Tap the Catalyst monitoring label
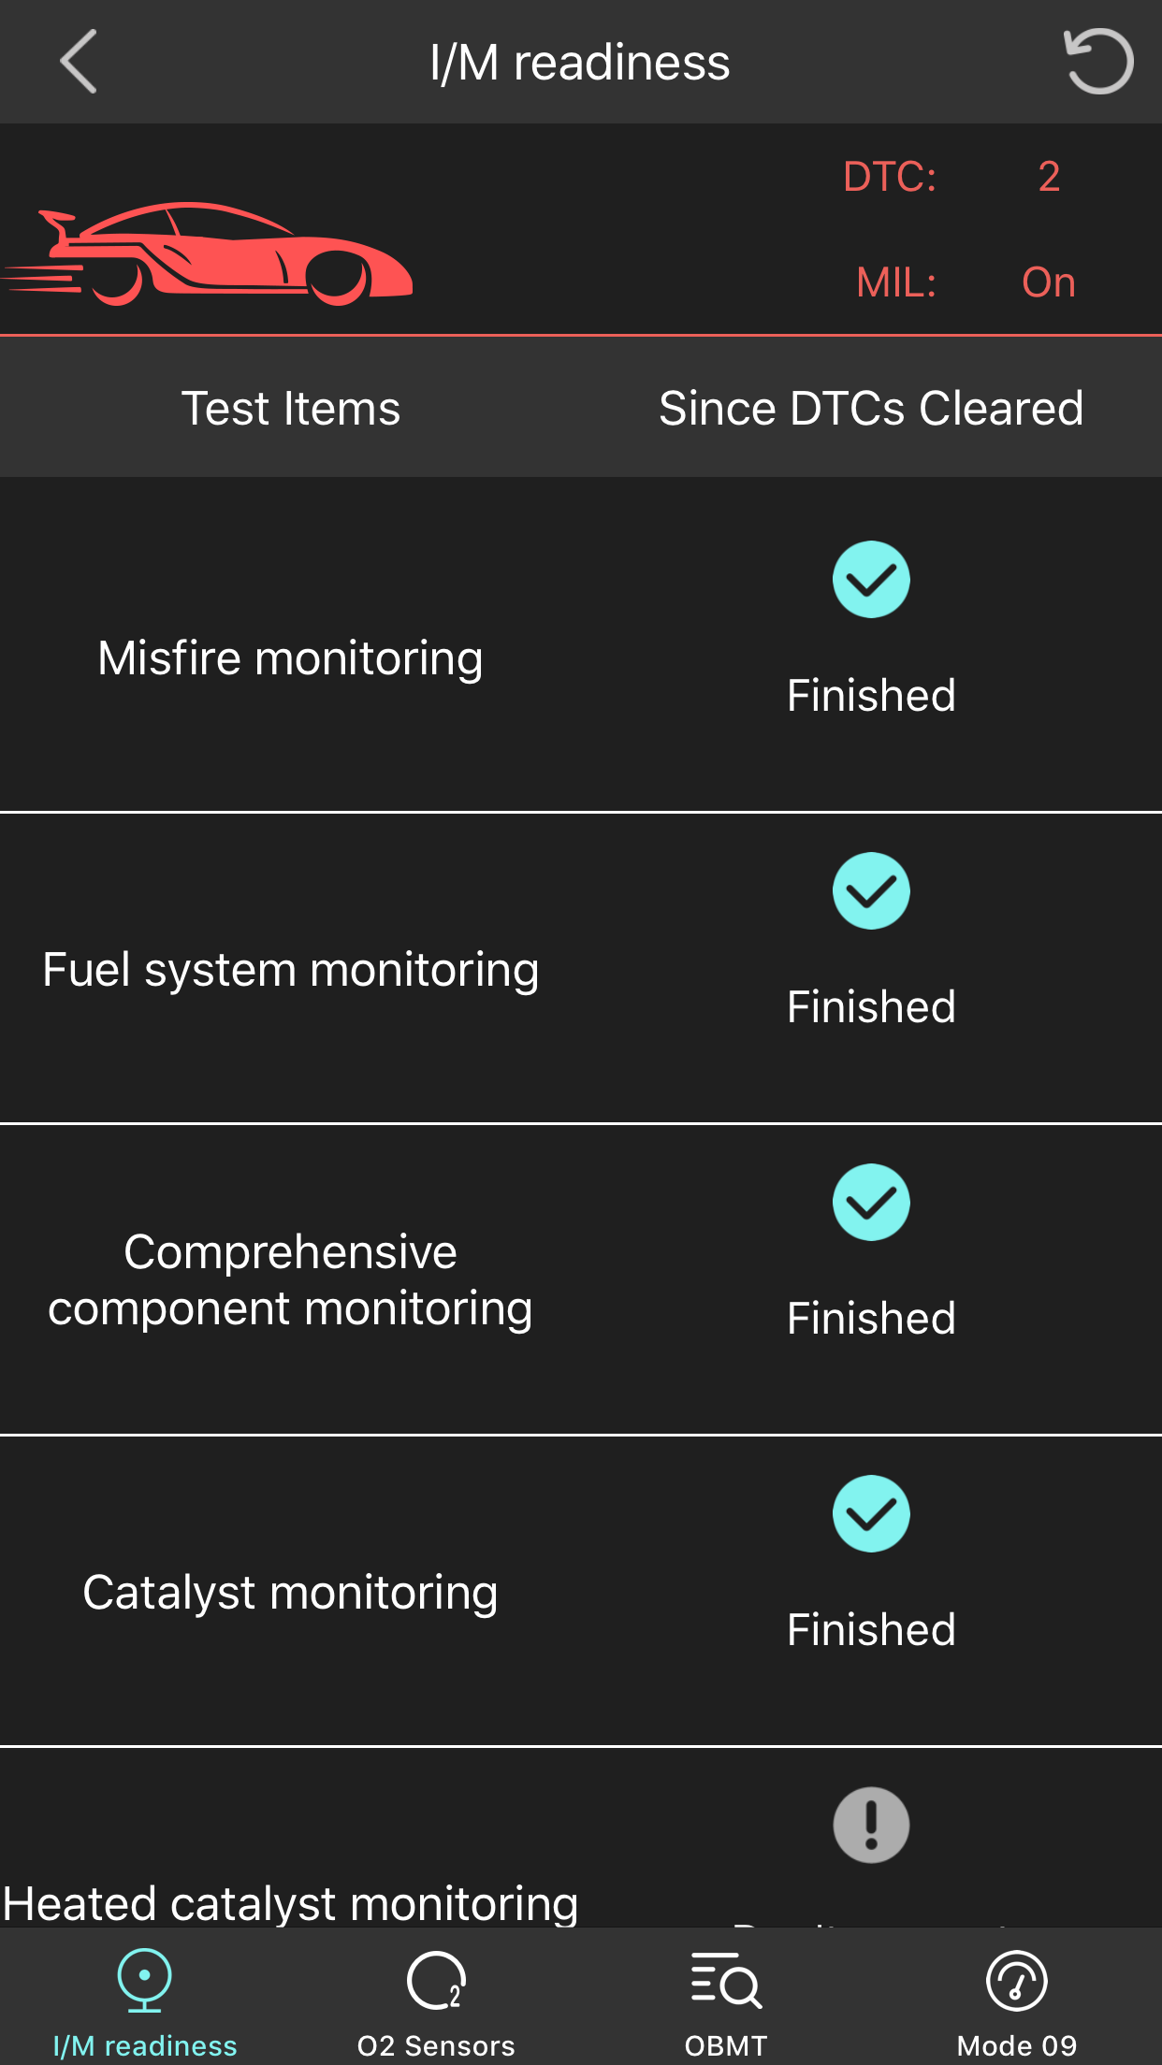 click(x=291, y=1593)
